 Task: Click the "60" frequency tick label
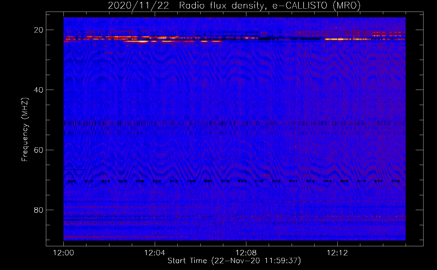pos(39,150)
